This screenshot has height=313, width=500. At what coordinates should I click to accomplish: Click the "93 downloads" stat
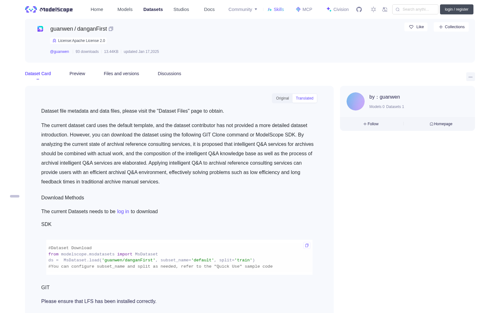pyautogui.click(x=87, y=52)
